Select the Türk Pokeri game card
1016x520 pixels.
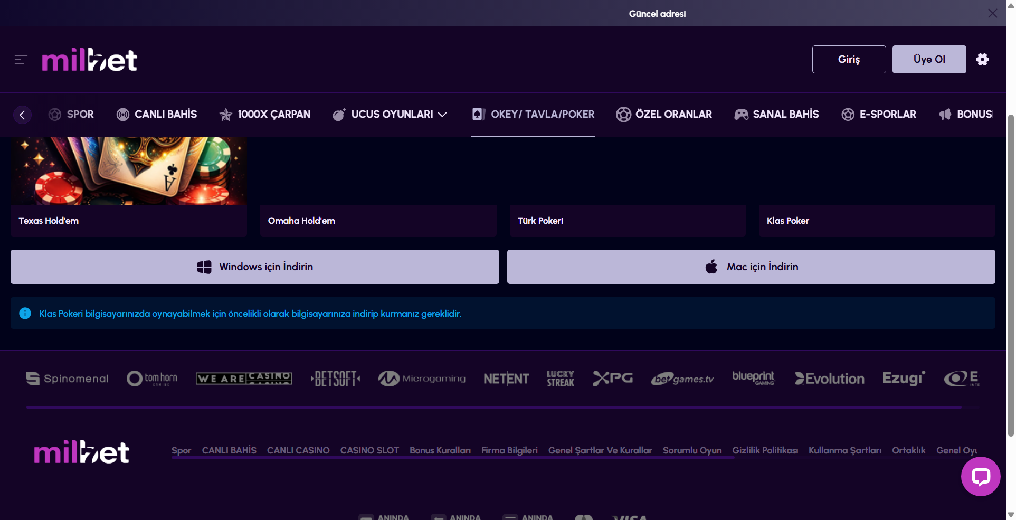pyautogui.click(x=628, y=221)
